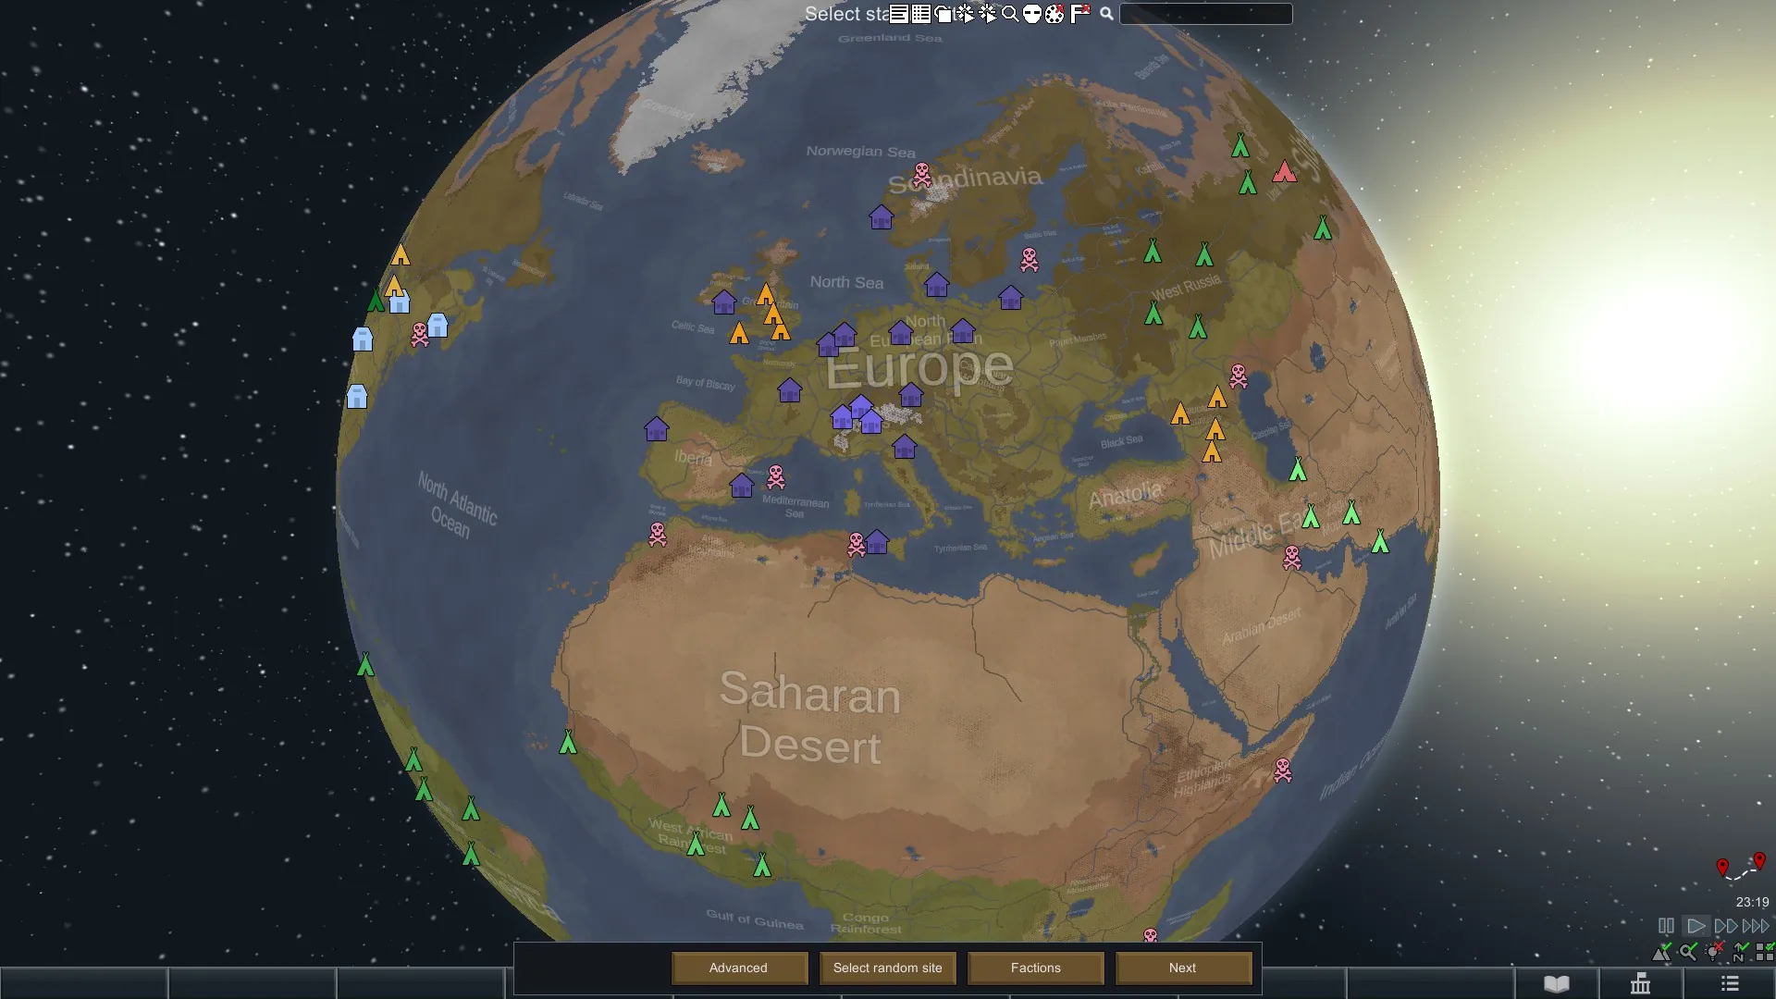This screenshot has width=1776, height=999.
Task: Set game speed to triple fast-forward
Action: click(1756, 926)
